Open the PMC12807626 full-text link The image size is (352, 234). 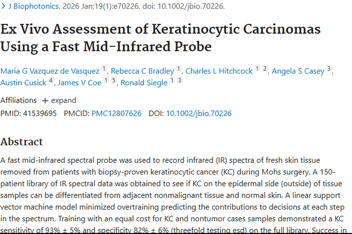[116, 113]
